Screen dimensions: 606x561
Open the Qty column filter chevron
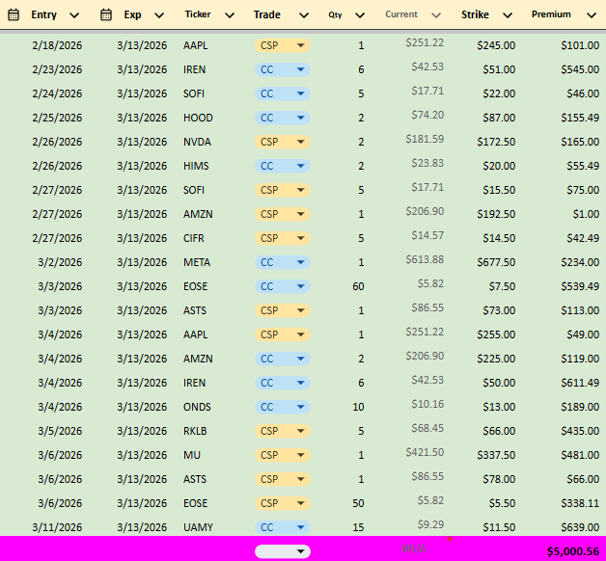360,15
